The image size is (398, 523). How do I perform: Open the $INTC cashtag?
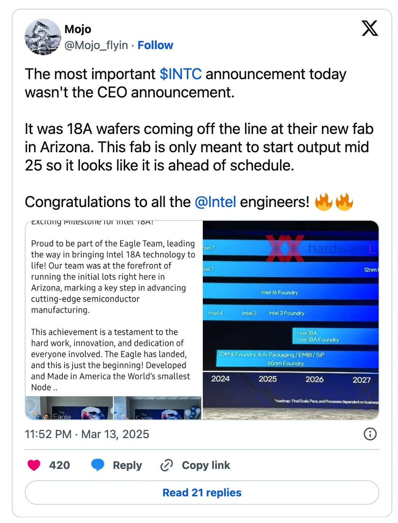tap(181, 74)
